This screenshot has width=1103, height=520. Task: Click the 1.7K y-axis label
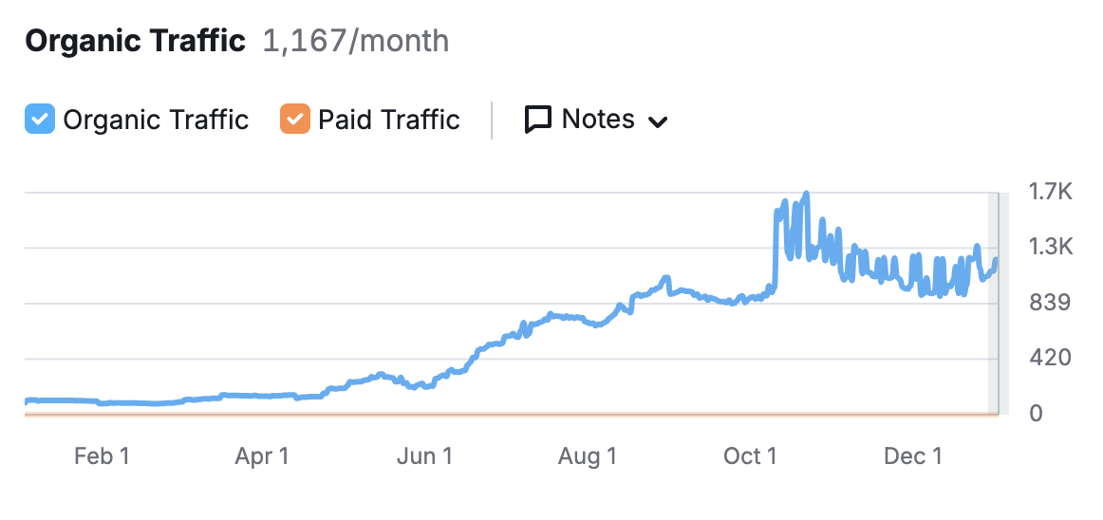pos(1050,193)
